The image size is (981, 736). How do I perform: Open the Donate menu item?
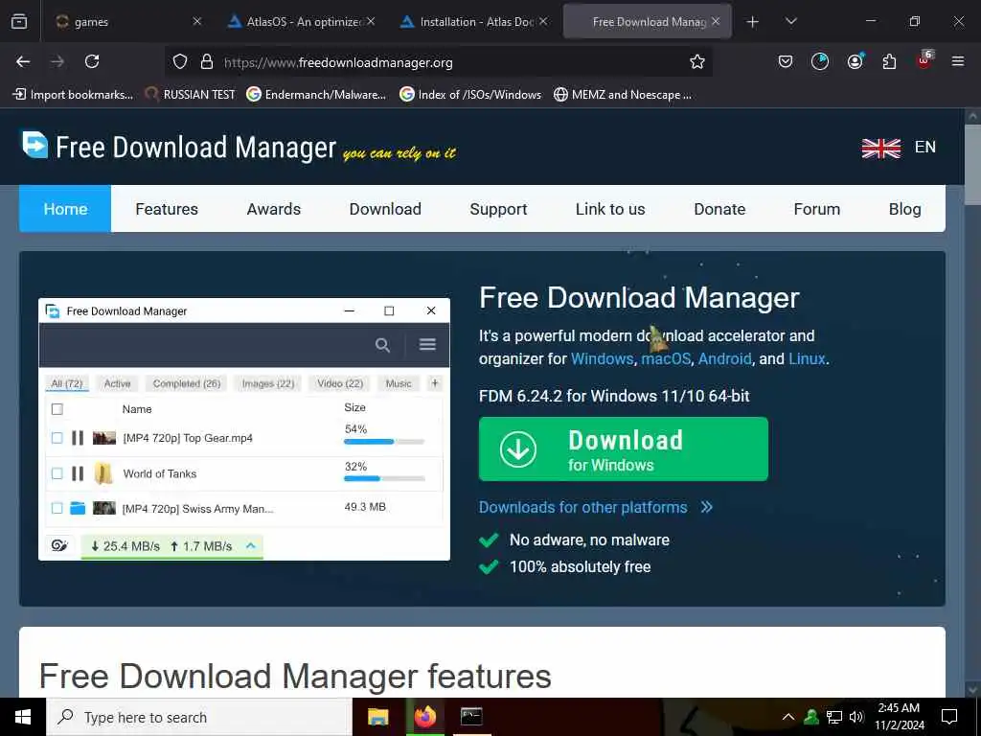tap(719, 209)
